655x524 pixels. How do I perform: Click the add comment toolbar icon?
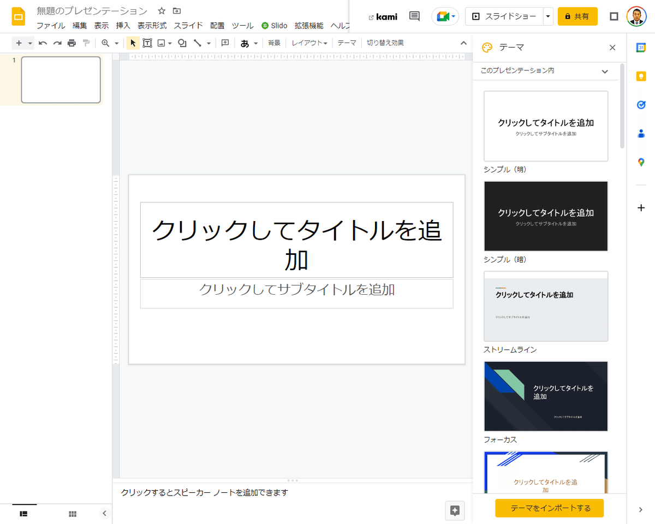[225, 43]
